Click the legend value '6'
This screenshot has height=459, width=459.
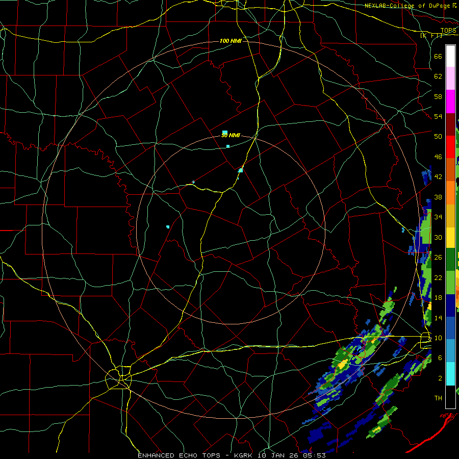coord(440,358)
